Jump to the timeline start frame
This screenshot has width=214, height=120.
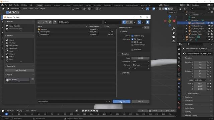[x=83, y=111]
